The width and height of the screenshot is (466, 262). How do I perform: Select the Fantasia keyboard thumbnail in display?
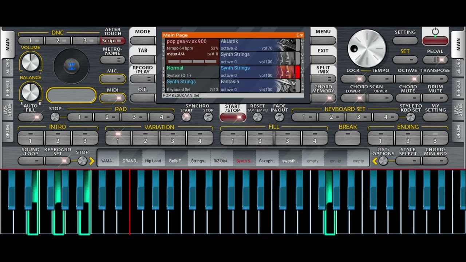coord(287,86)
